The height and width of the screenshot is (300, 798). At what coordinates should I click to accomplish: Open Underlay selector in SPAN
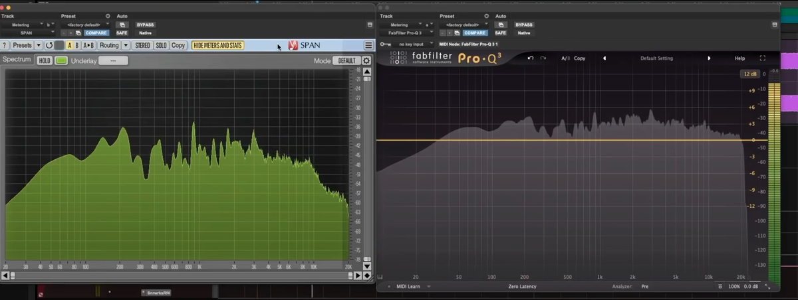[113, 60]
